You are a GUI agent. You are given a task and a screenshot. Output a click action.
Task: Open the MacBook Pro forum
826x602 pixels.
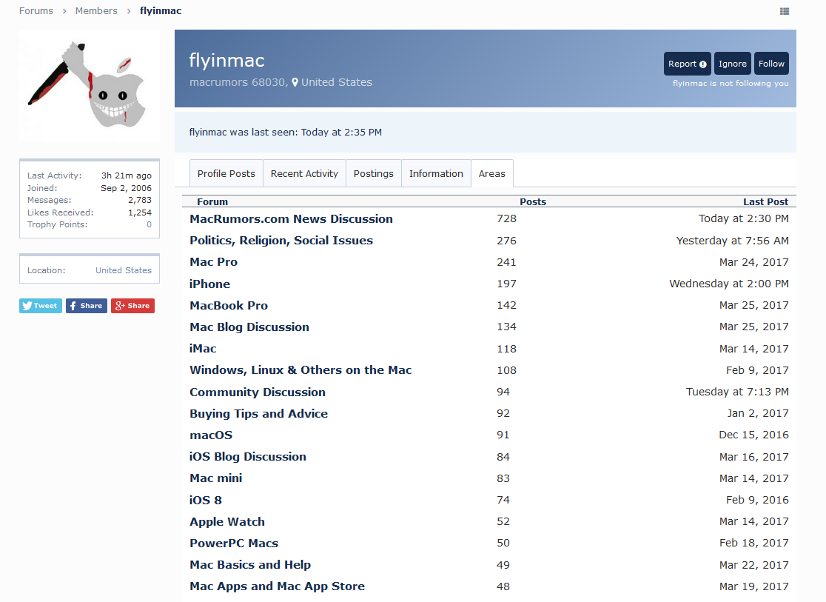point(229,305)
